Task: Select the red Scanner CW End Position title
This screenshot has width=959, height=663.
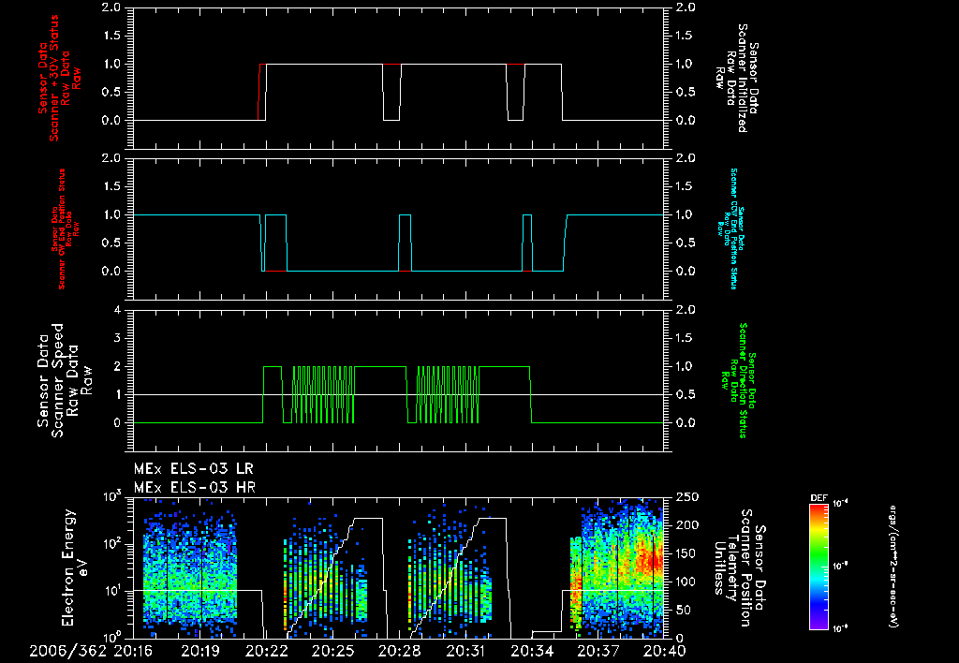Action: point(65,228)
